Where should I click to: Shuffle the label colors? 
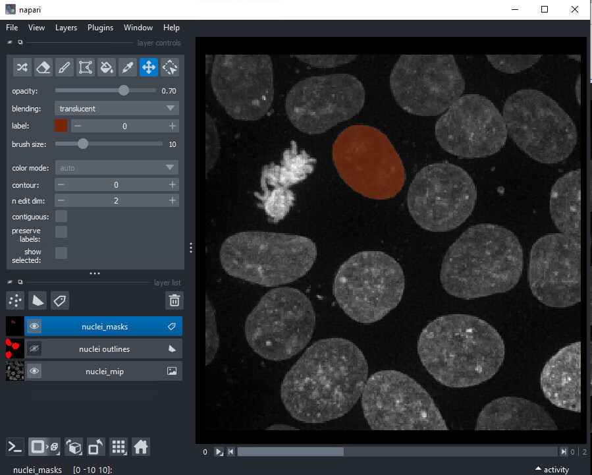(22, 67)
